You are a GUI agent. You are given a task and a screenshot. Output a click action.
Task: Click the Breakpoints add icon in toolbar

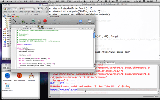55,21
